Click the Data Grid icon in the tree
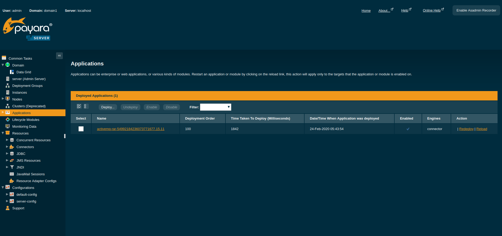Viewport: 502px width, 236px height. coord(12,72)
